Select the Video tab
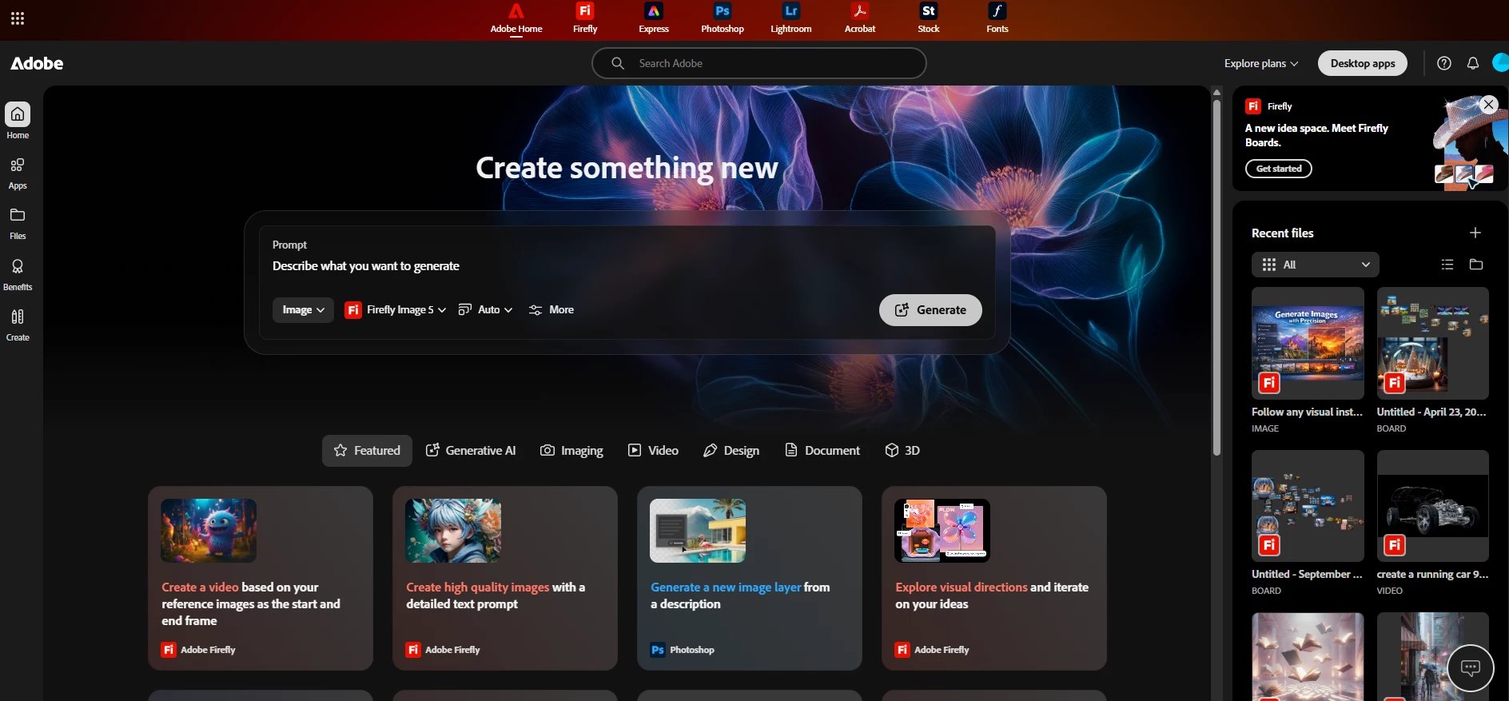 point(653,451)
